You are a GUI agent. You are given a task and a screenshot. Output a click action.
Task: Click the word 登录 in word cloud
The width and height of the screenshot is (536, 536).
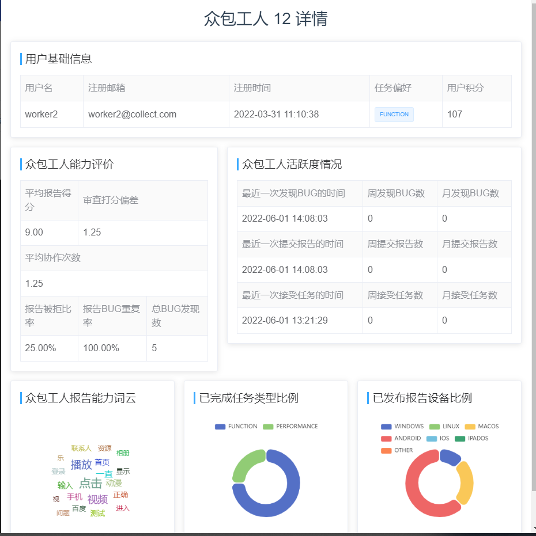click(58, 472)
